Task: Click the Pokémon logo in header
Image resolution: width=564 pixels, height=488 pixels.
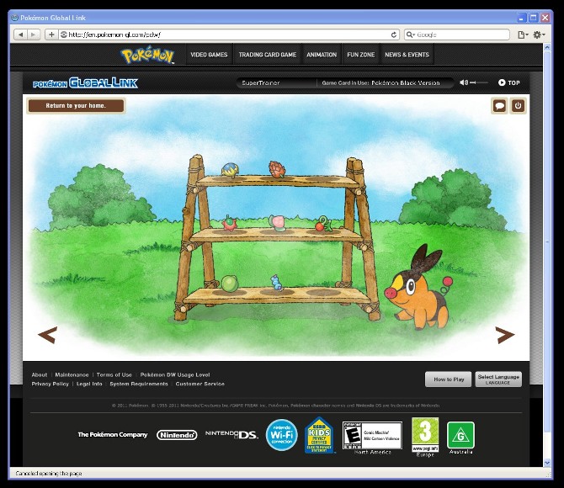Action: (x=148, y=56)
